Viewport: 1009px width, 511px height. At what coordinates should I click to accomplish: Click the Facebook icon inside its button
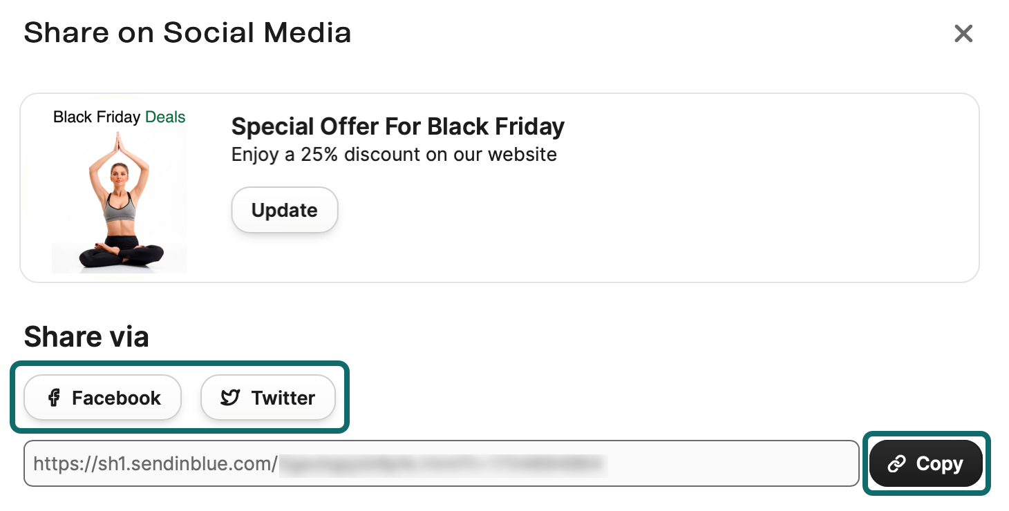(x=53, y=398)
